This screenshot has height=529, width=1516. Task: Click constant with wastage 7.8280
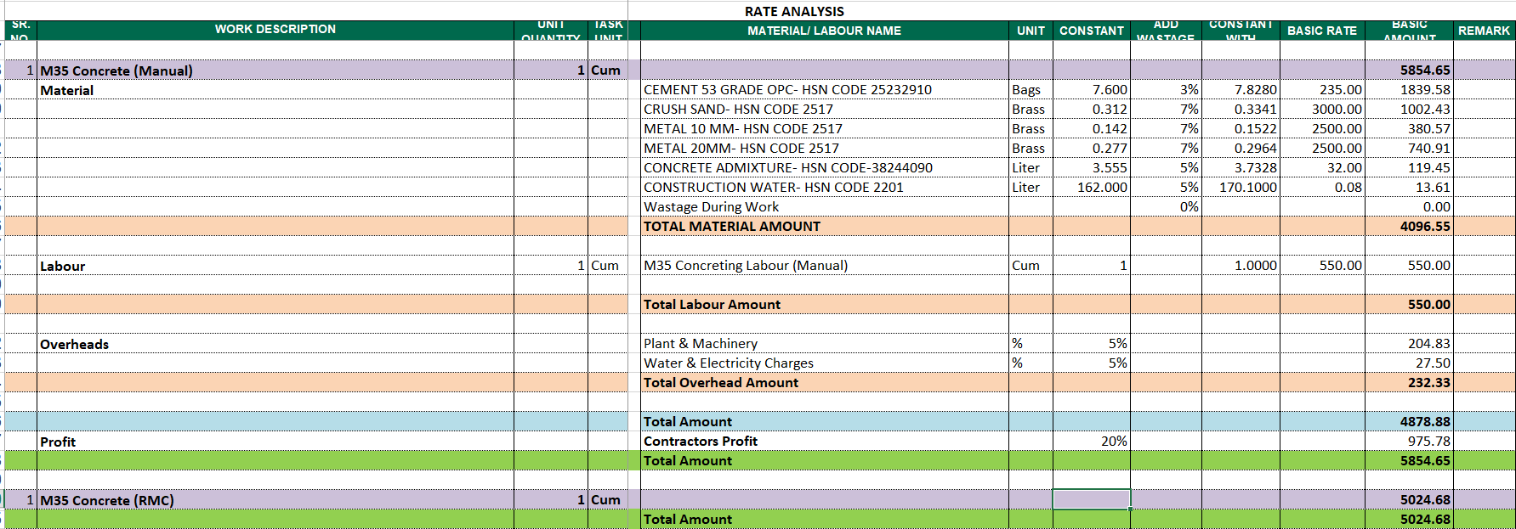coord(1241,90)
